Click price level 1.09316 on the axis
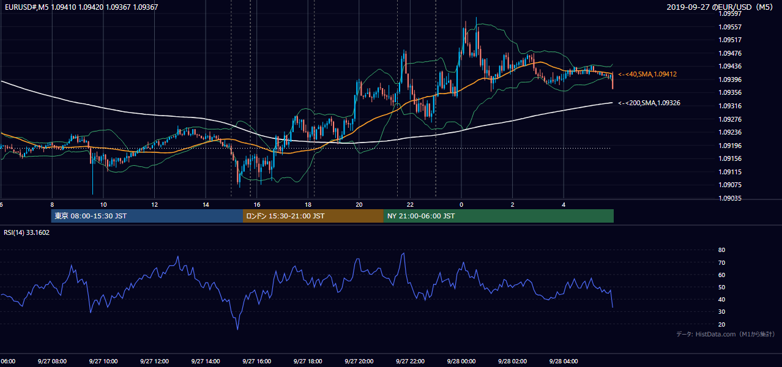The height and width of the screenshot is (367, 782). pos(730,106)
